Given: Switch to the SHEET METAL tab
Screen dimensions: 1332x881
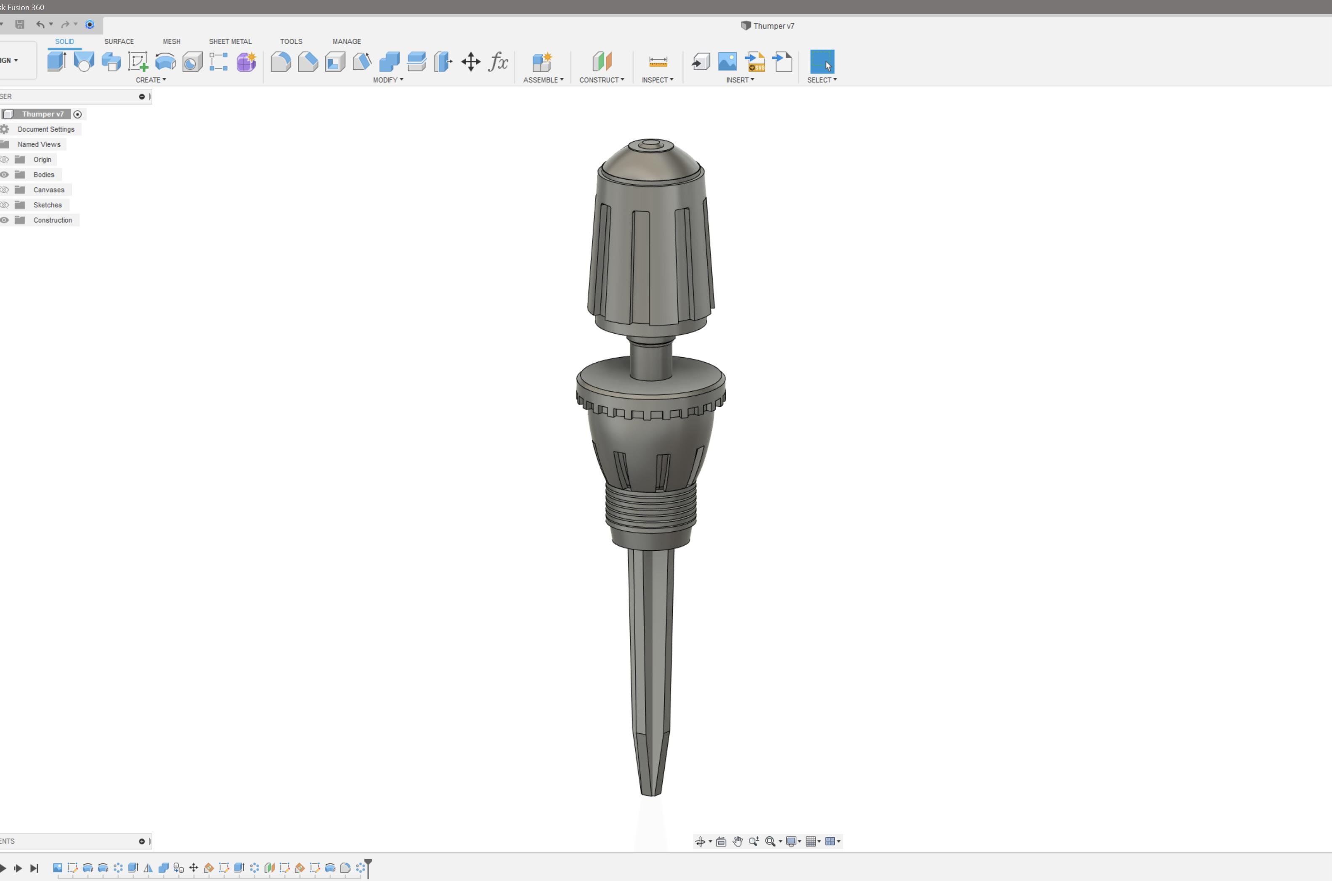Looking at the screenshot, I should (230, 42).
